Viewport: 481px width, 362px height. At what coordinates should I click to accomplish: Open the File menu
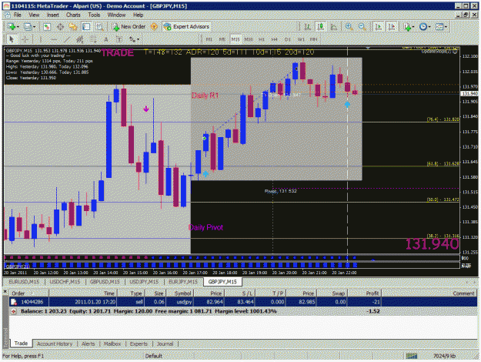[18, 15]
